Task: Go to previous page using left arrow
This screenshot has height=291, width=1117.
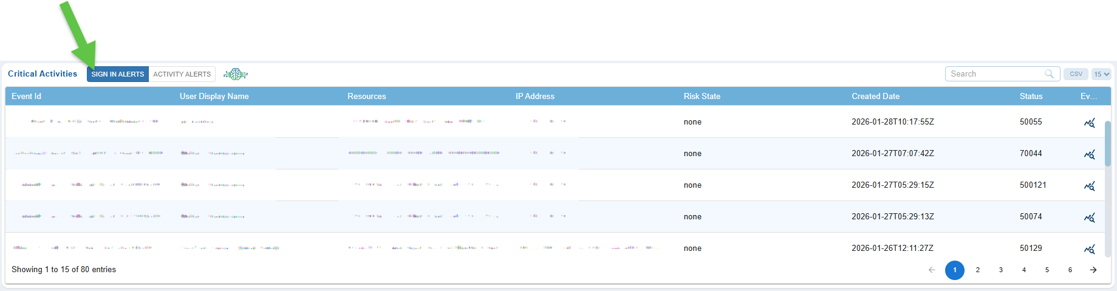Action: 932,270
